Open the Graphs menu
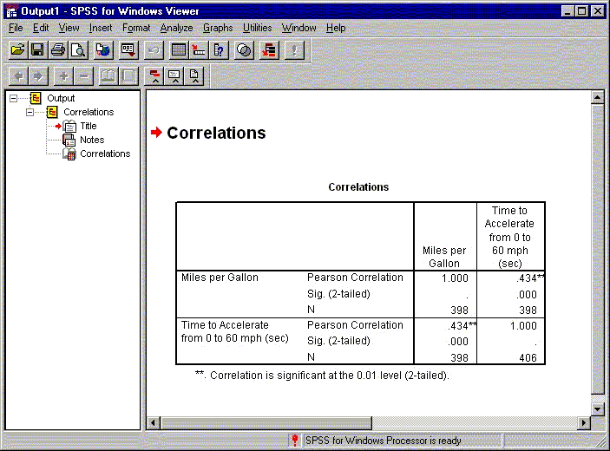The image size is (610, 451). coord(218,28)
